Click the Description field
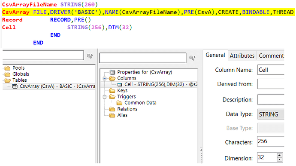Viewport: 296px width, 166px height. (x=271, y=99)
